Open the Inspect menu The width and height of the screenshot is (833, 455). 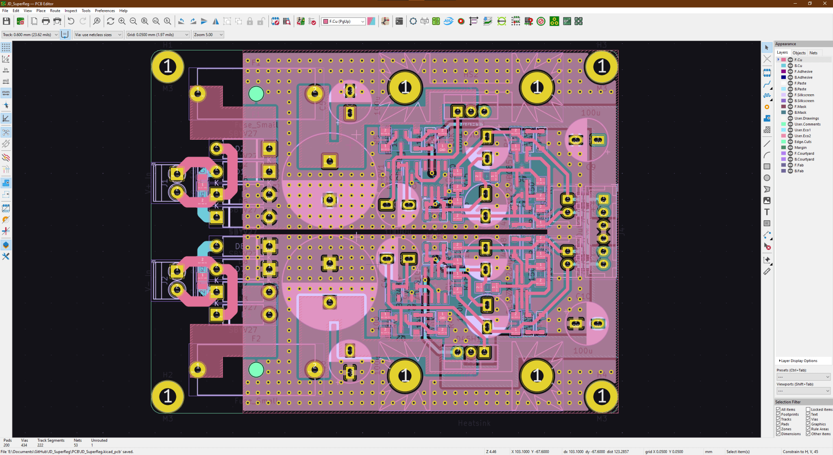pyautogui.click(x=71, y=11)
